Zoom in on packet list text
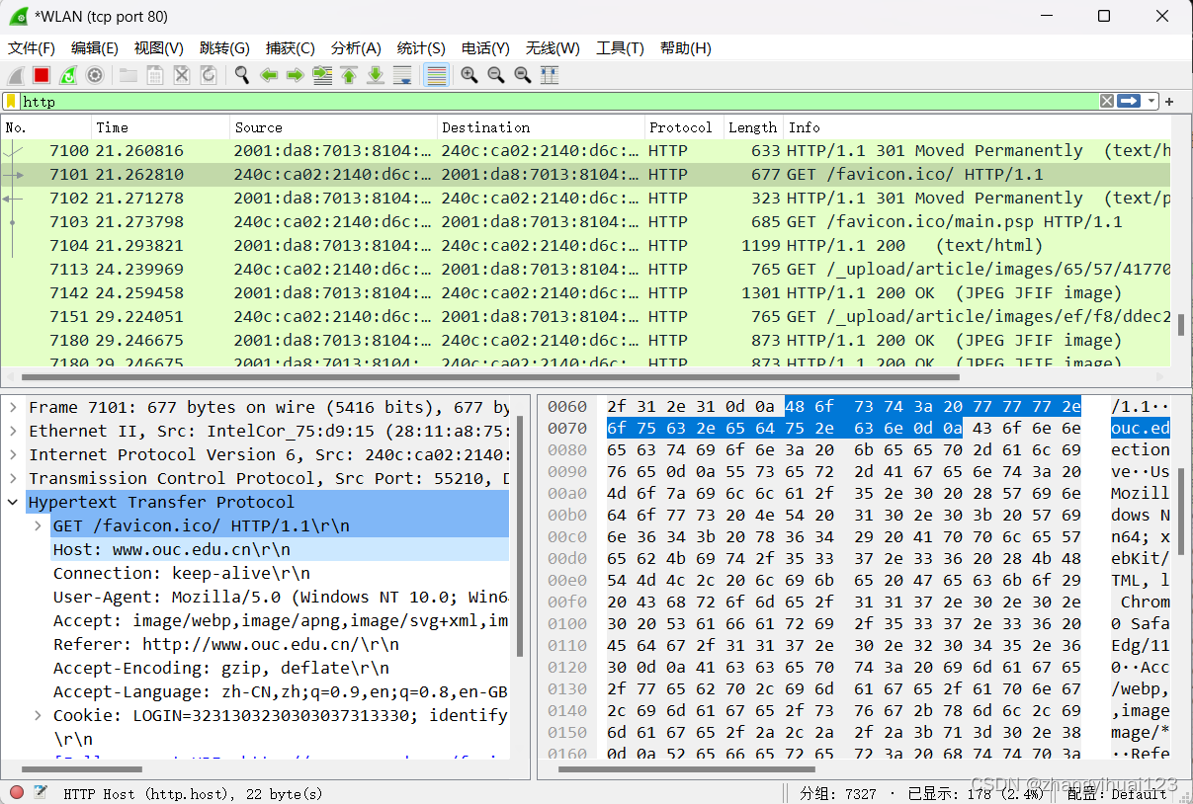 pyautogui.click(x=469, y=75)
